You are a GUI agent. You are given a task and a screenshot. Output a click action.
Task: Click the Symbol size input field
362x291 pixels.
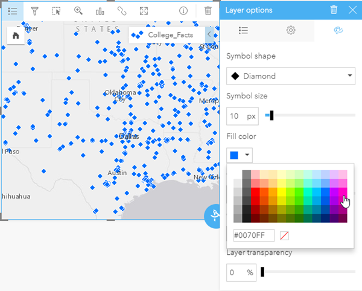pyautogui.click(x=243, y=116)
